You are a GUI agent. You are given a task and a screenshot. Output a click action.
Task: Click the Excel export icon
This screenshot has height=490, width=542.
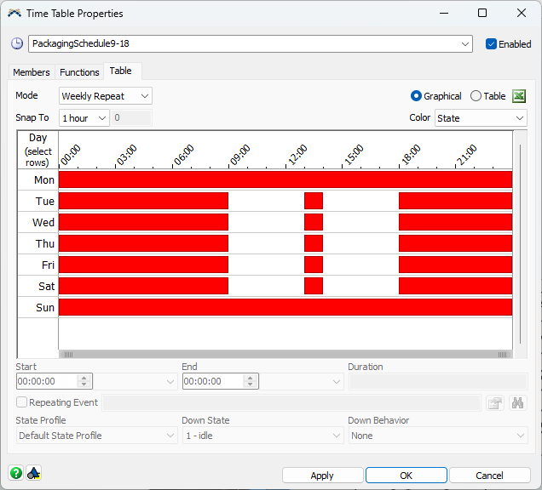(519, 96)
